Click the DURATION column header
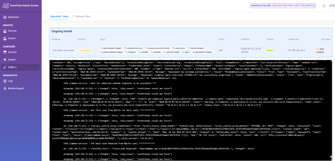This screenshot has height=161, width=335. click(293, 39)
